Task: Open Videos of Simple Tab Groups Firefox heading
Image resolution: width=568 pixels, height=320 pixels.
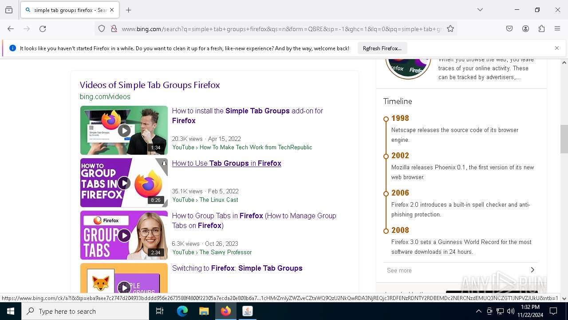Action: (150, 85)
